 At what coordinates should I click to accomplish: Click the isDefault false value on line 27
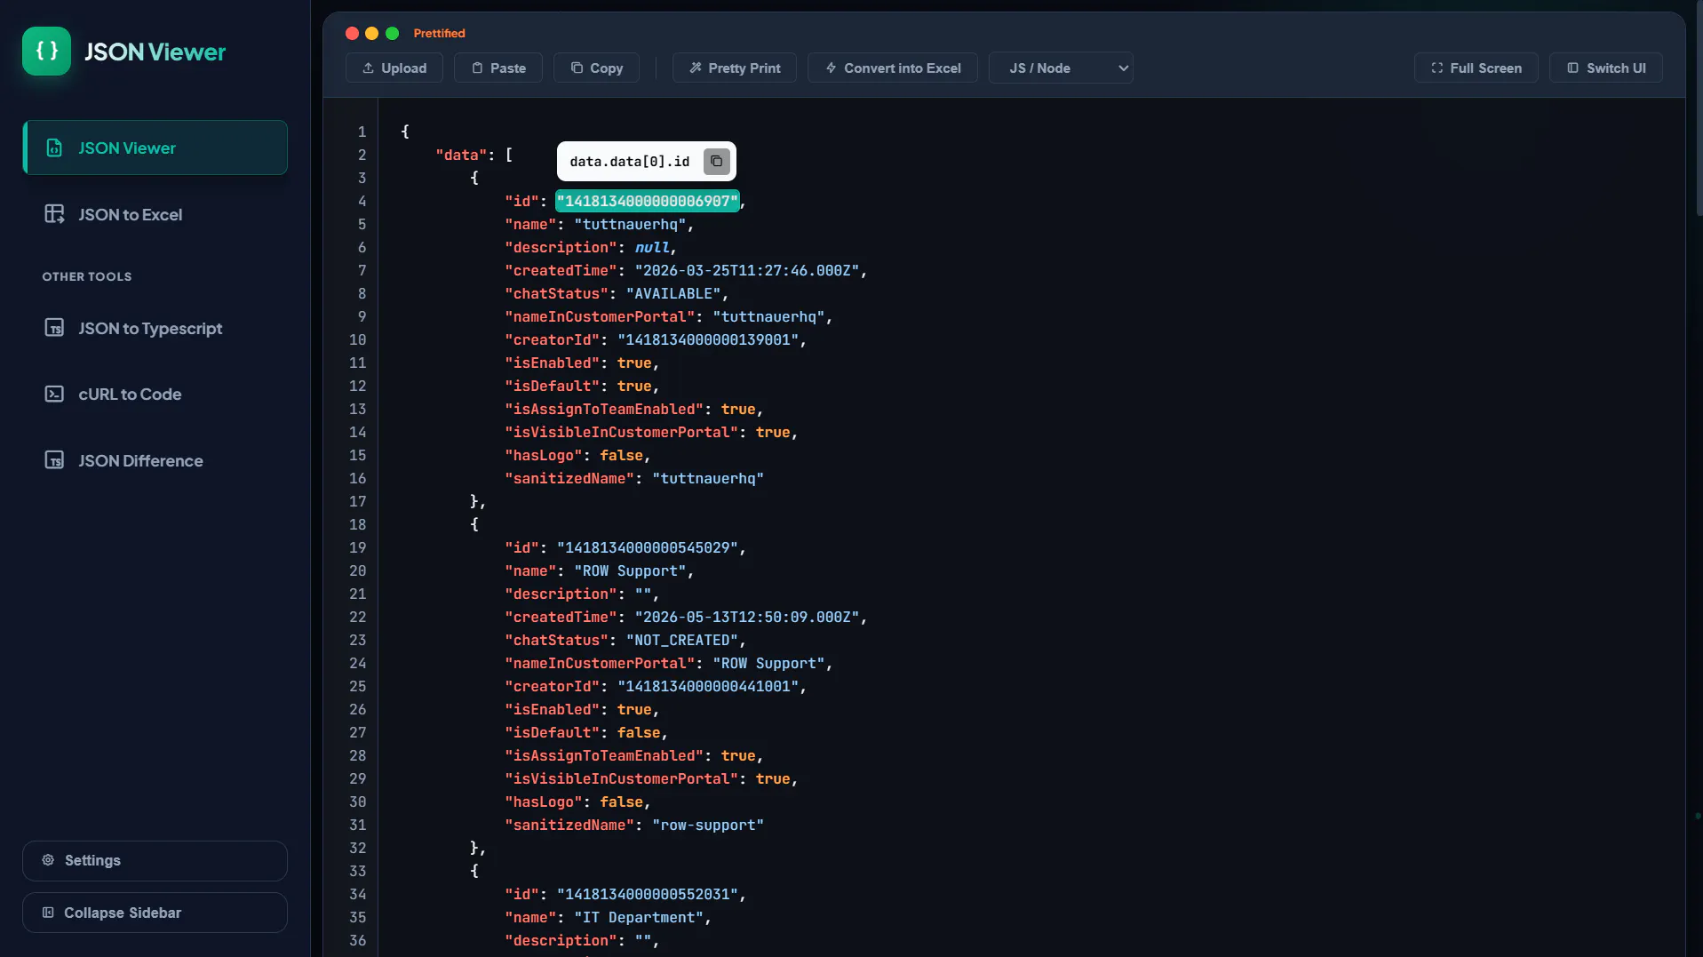pos(639,732)
